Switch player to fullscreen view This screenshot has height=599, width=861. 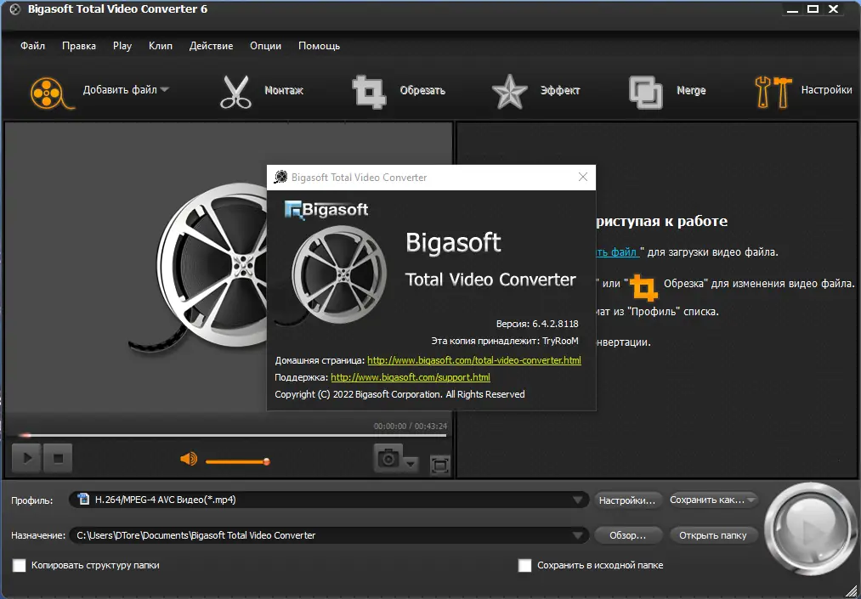click(439, 465)
